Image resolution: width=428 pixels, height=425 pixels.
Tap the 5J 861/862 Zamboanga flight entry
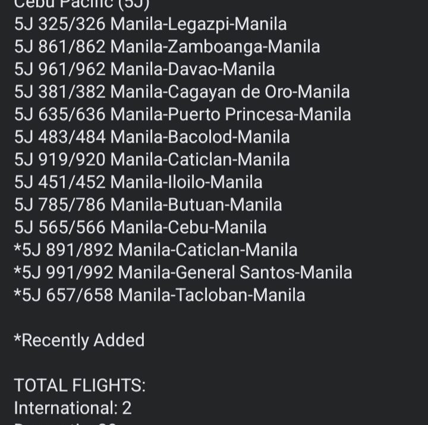pos(166,47)
